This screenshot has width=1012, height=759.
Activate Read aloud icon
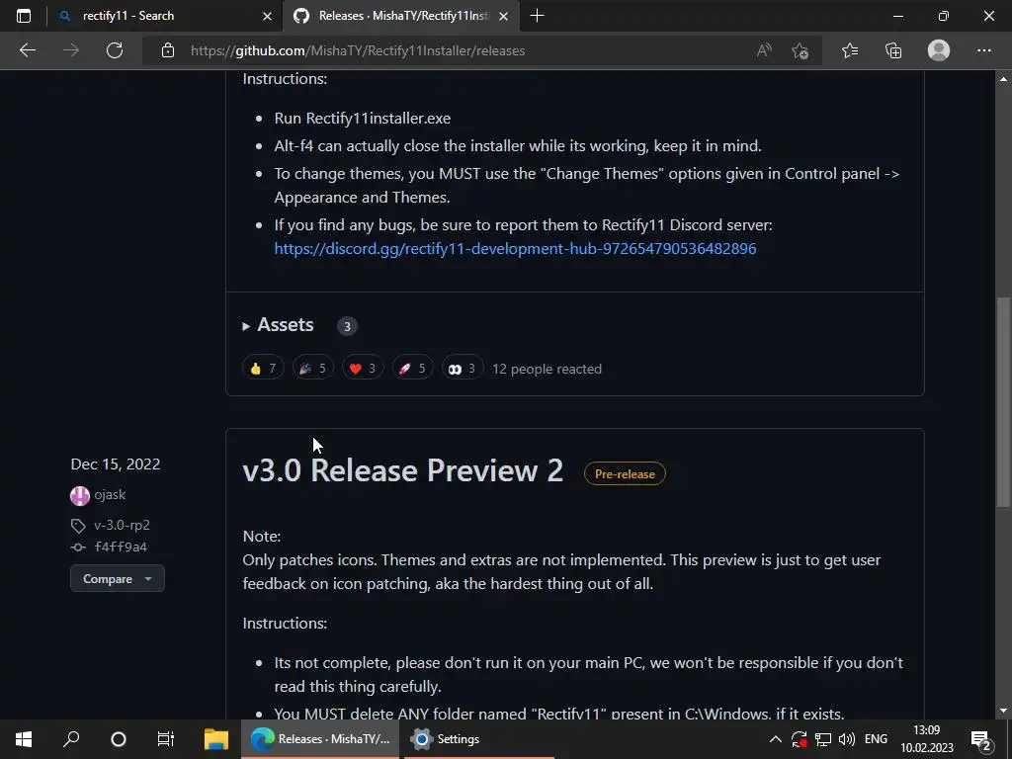[x=764, y=50]
